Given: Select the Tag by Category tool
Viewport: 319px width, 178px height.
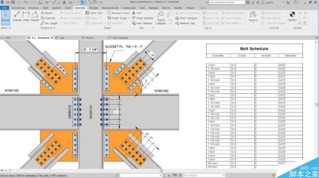Looking at the screenshot, I should (160, 18).
